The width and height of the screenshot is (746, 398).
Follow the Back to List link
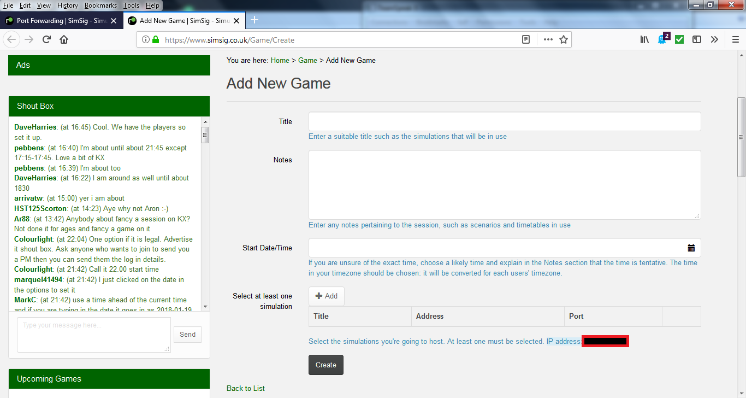click(x=246, y=388)
